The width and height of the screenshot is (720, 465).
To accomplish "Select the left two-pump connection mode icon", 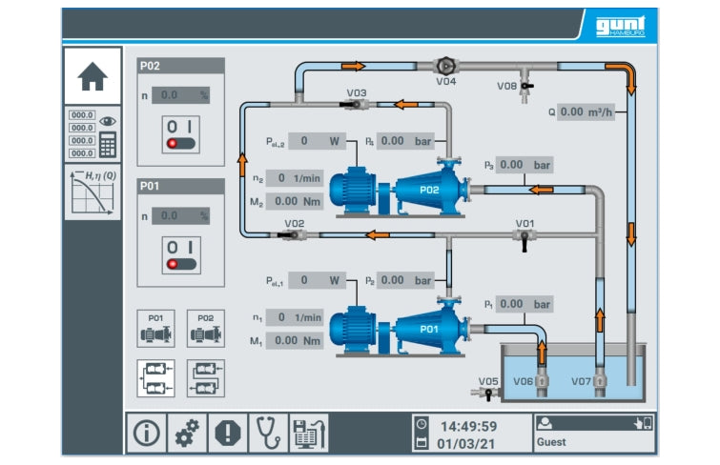I will tap(155, 377).
